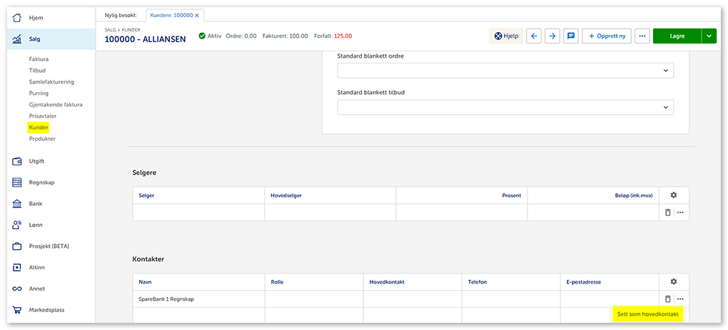
Task: Choose Sett som hovedkontakt option
Action: [x=647, y=314]
